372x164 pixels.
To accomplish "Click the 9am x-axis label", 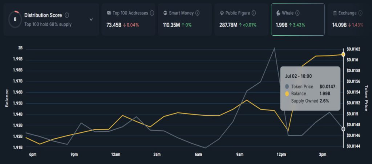I will [240, 155].
